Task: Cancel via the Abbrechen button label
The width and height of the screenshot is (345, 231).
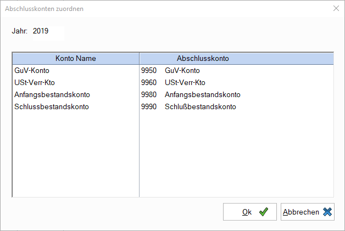Action: [301, 212]
